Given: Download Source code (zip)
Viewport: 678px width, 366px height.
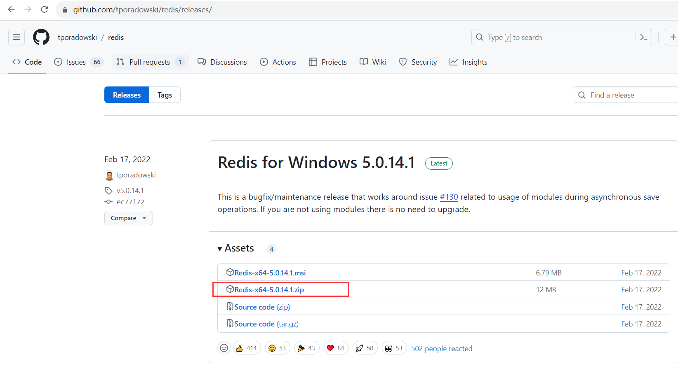Looking at the screenshot, I should 262,307.
